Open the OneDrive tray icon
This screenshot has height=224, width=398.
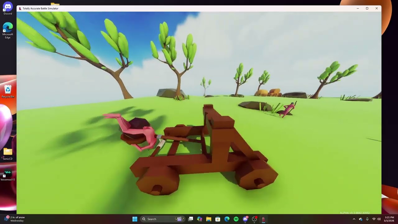click(361, 219)
